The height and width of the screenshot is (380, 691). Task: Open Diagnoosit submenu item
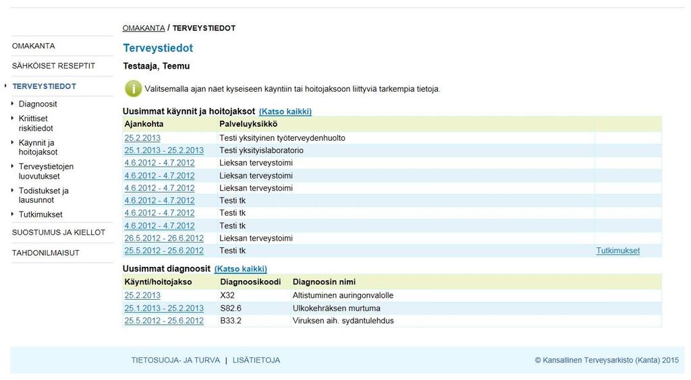(38, 104)
